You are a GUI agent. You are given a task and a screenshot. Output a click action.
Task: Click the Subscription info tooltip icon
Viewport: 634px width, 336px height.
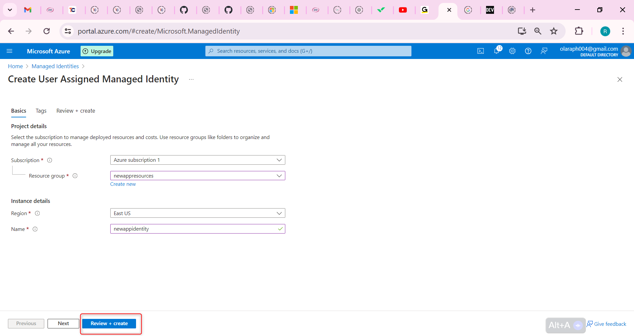point(50,160)
